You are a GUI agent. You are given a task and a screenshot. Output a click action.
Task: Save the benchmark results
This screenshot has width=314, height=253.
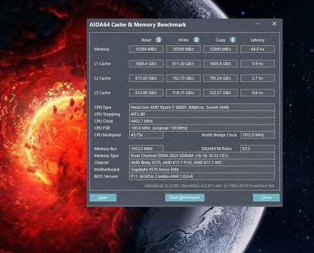103,197
